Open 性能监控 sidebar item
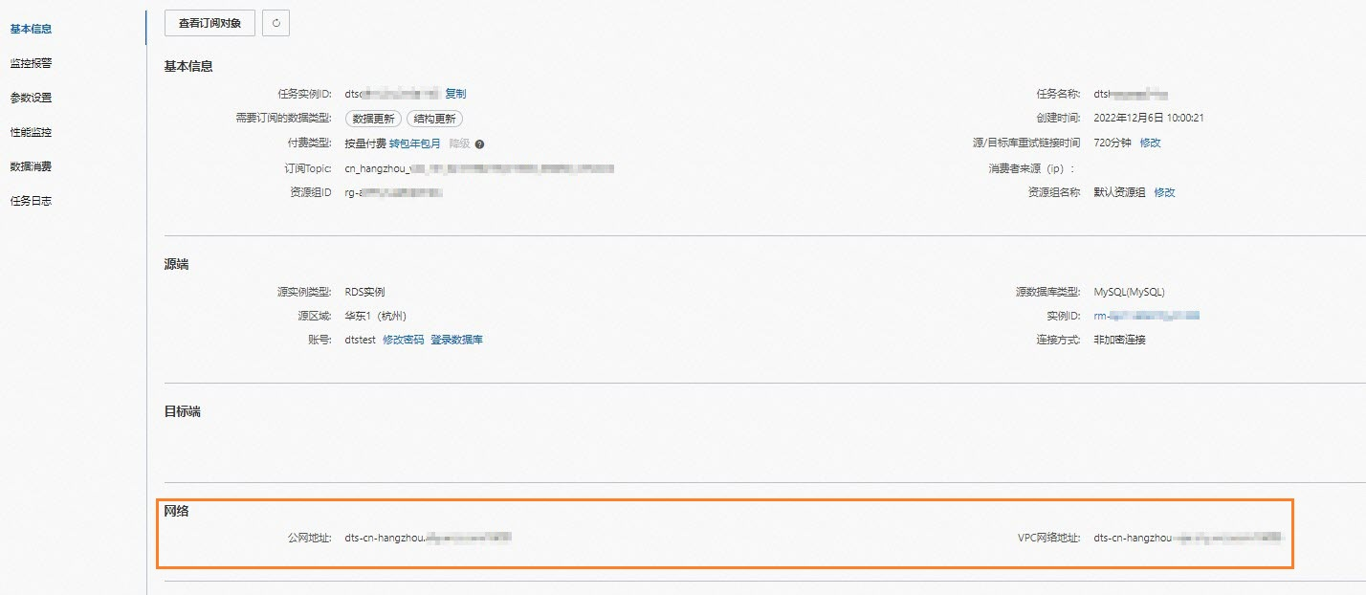This screenshot has width=1366, height=595. (x=31, y=132)
